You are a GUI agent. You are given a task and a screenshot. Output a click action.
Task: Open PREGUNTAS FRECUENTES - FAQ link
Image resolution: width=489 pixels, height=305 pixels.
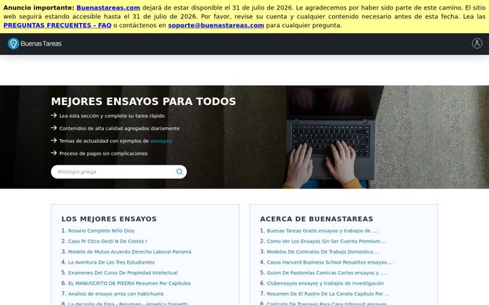pyautogui.click(x=57, y=26)
